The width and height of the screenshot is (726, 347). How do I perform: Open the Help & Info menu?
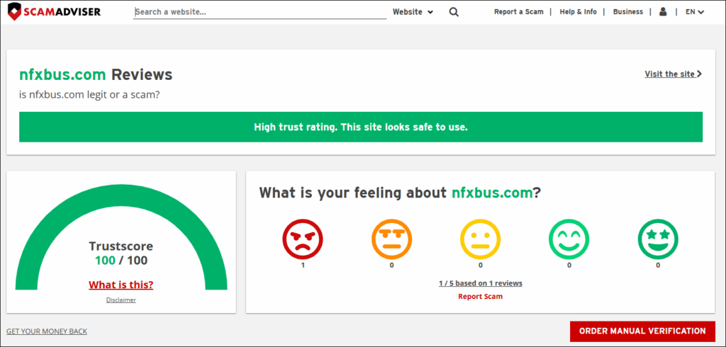pos(579,12)
